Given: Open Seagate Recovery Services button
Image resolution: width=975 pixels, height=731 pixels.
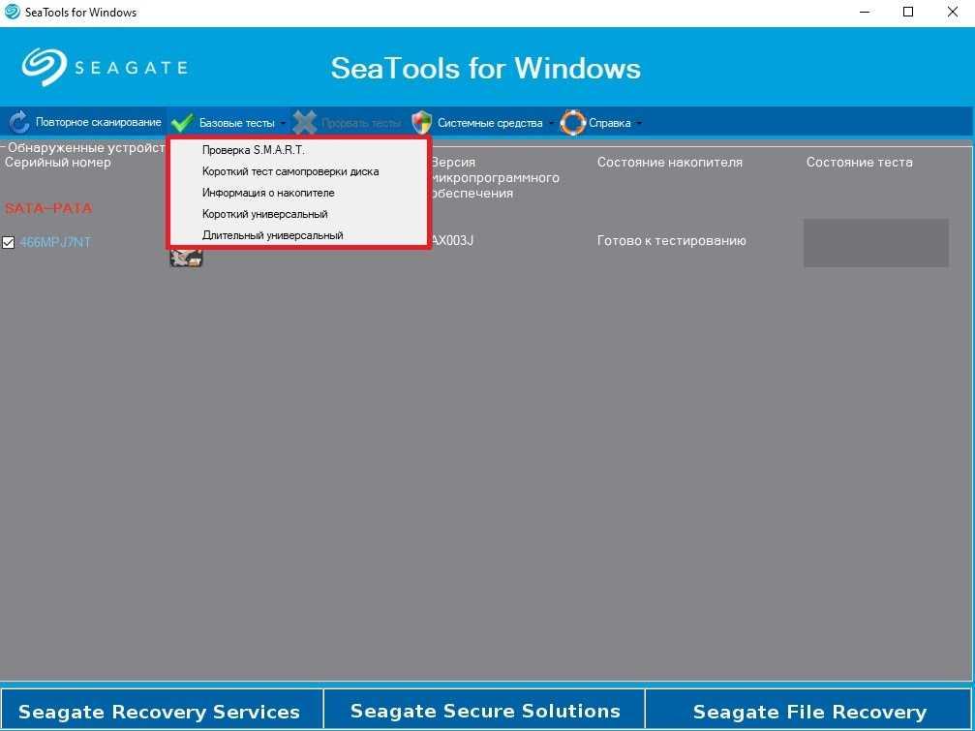Looking at the screenshot, I should click(x=162, y=711).
